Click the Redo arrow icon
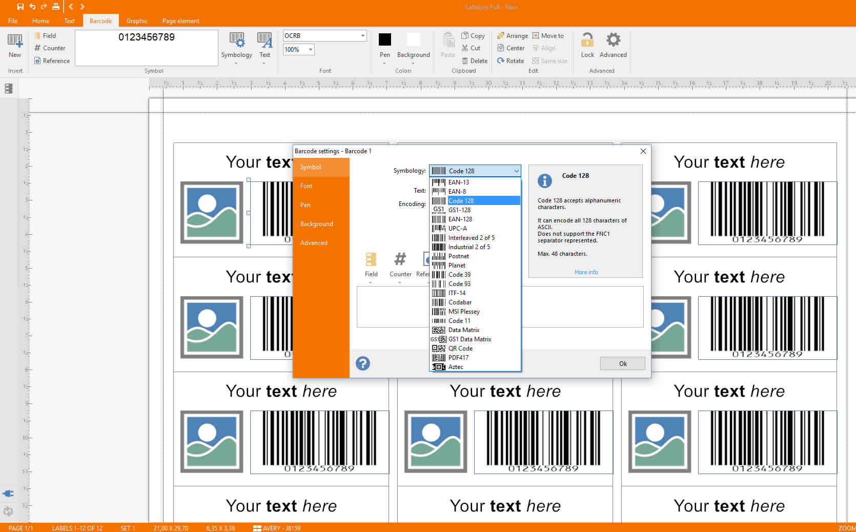This screenshot has width=856, height=532. point(44,7)
